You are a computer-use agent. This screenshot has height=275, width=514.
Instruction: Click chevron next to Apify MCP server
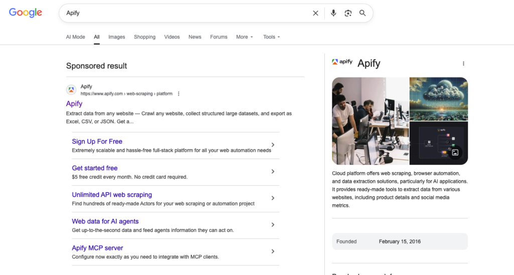tap(273, 251)
